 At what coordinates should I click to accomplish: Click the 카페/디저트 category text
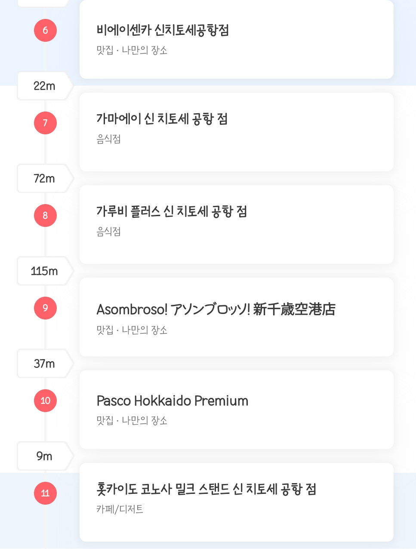[x=120, y=509]
